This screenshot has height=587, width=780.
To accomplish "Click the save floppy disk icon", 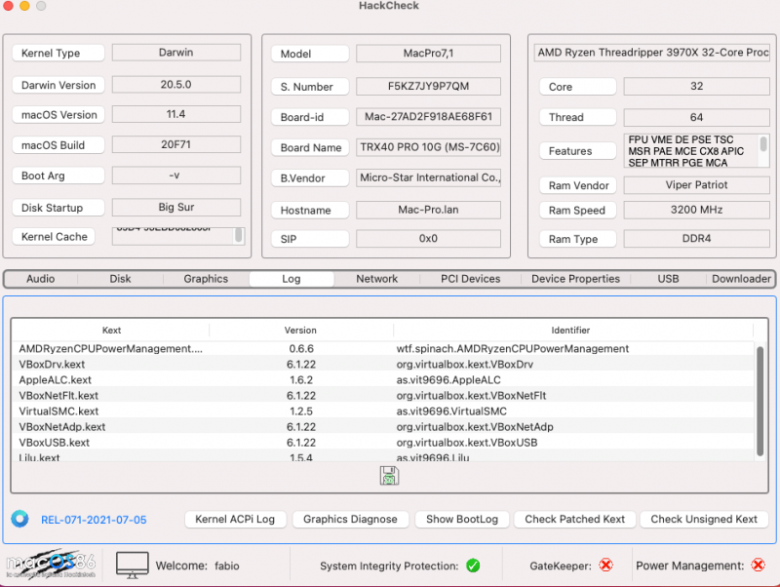I will [389, 476].
